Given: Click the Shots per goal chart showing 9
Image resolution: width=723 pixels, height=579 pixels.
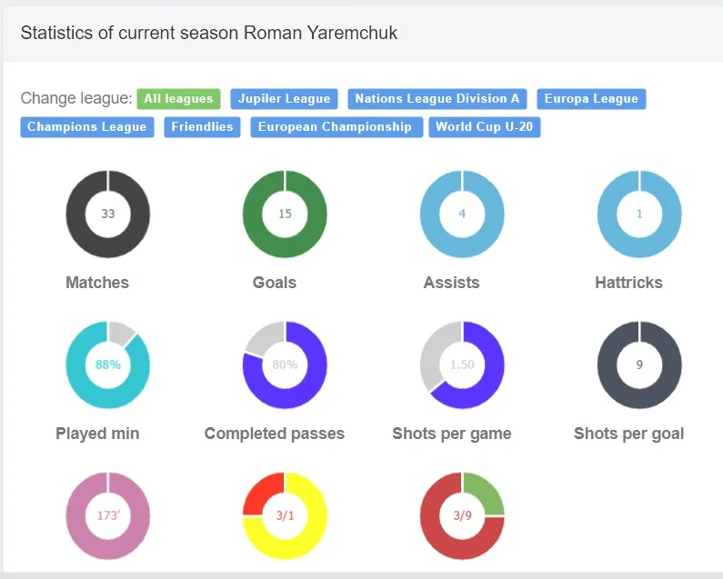Looking at the screenshot, I should pos(639,365).
